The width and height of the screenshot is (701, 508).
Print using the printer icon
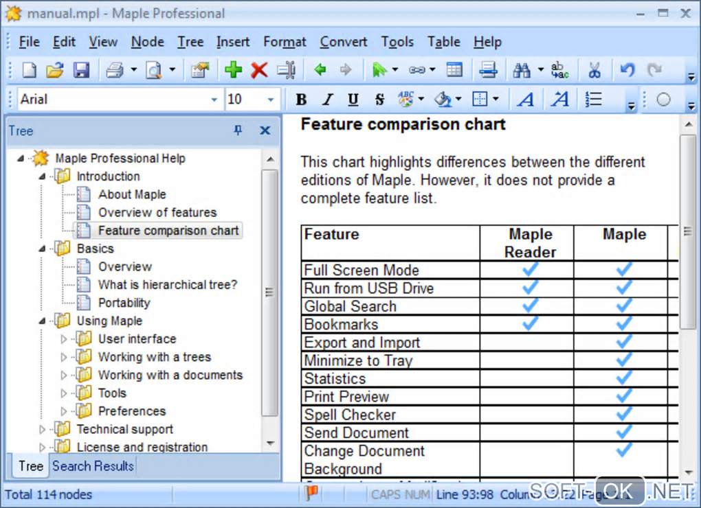(115, 70)
